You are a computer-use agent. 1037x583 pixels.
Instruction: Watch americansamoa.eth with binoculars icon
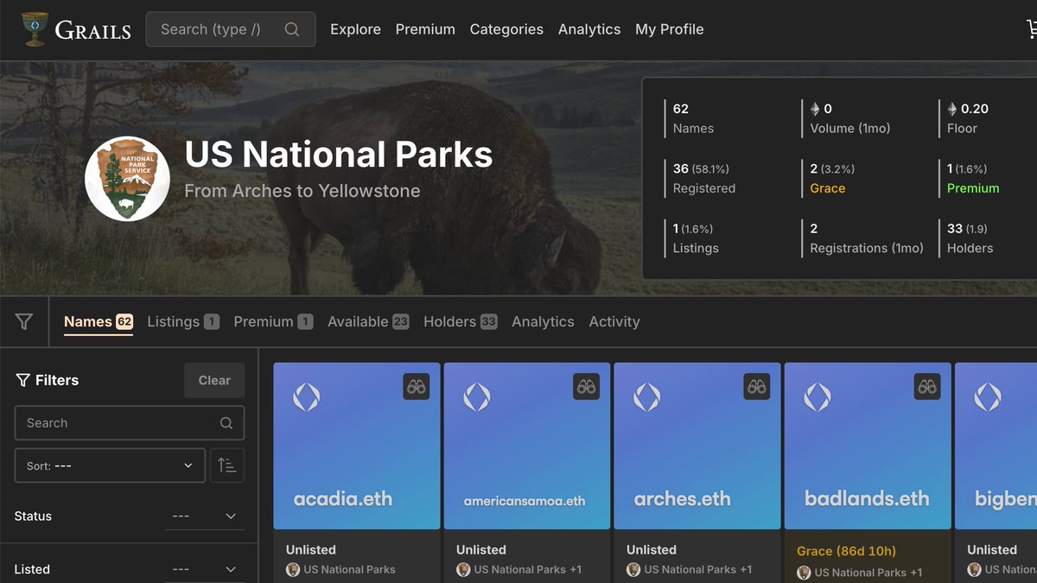pos(587,387)
